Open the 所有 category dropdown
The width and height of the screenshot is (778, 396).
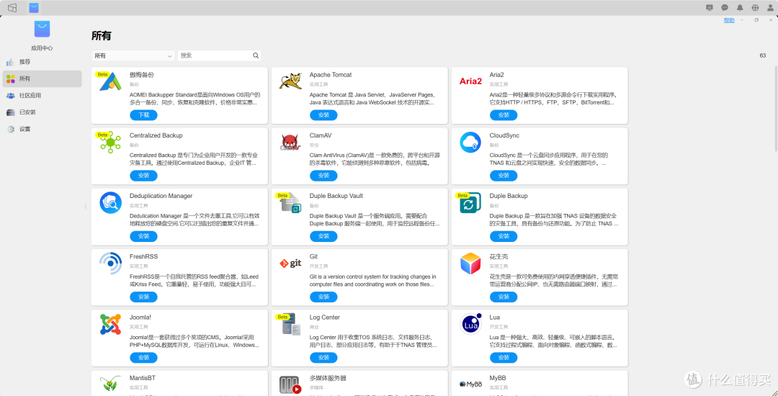133,55
